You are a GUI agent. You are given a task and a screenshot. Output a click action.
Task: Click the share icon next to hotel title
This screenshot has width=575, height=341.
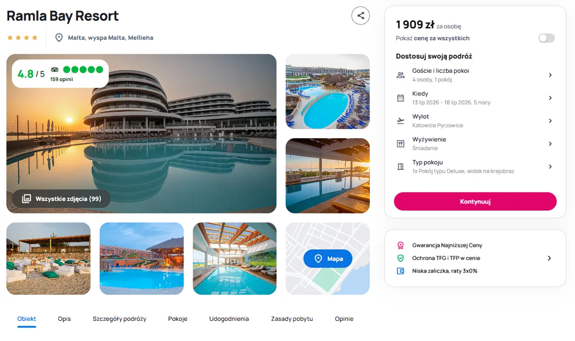pos(360,15)
